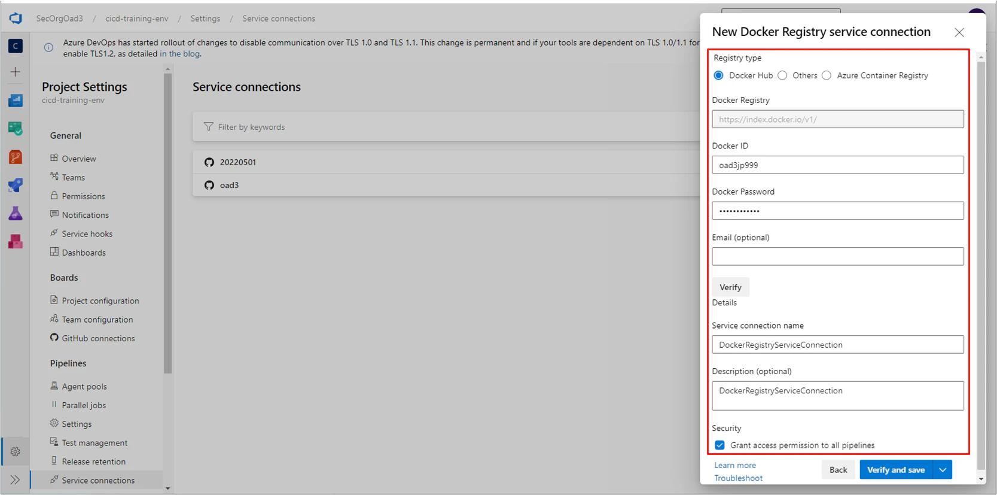Select the Docker Hub registry type
Viewport: 997px width, 495px height.
(719, 75)
